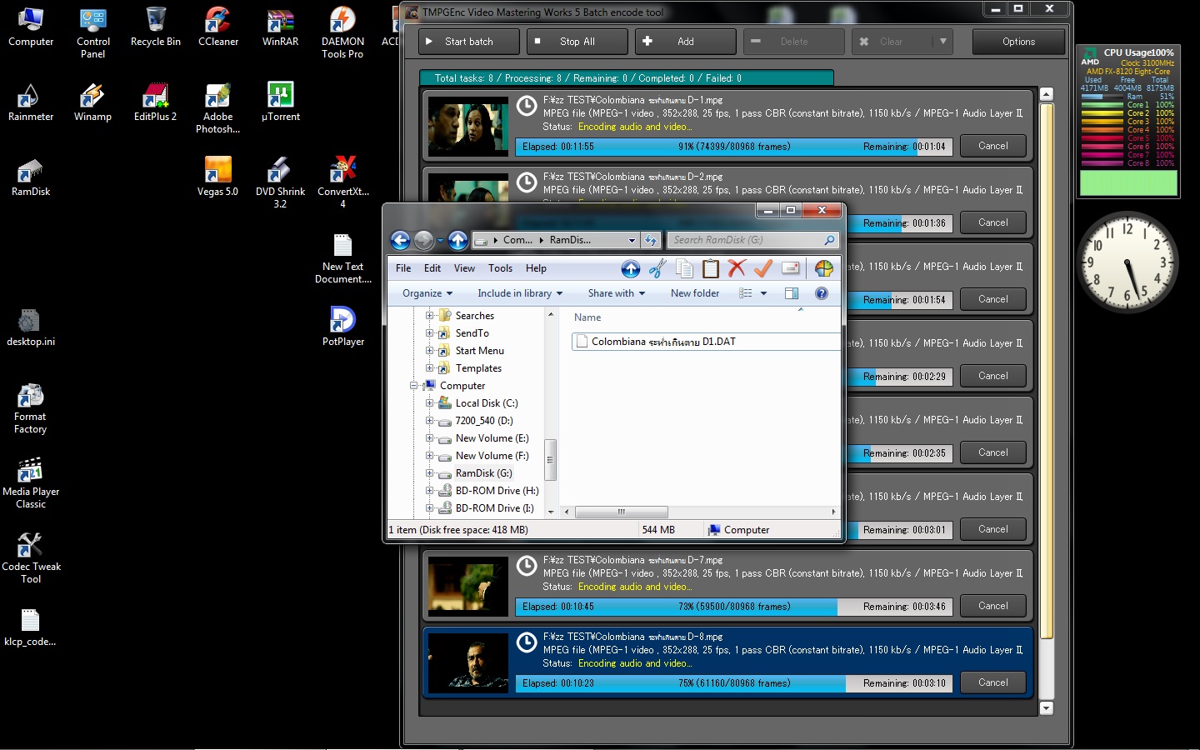Go back with the Explorer Back arrow
1200x750 pixels.
[x=400, y=241]
